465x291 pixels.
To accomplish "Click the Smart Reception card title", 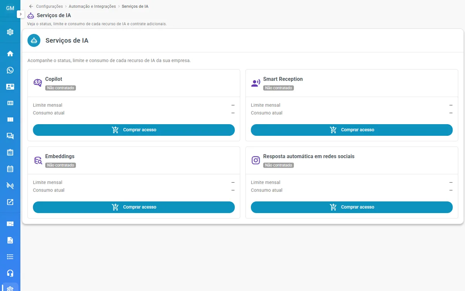I will click(283, 79).
